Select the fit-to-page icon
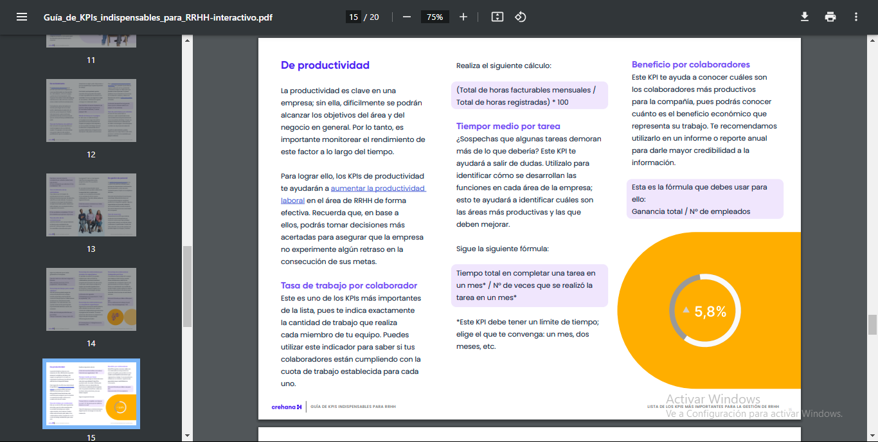 [496, 17]
